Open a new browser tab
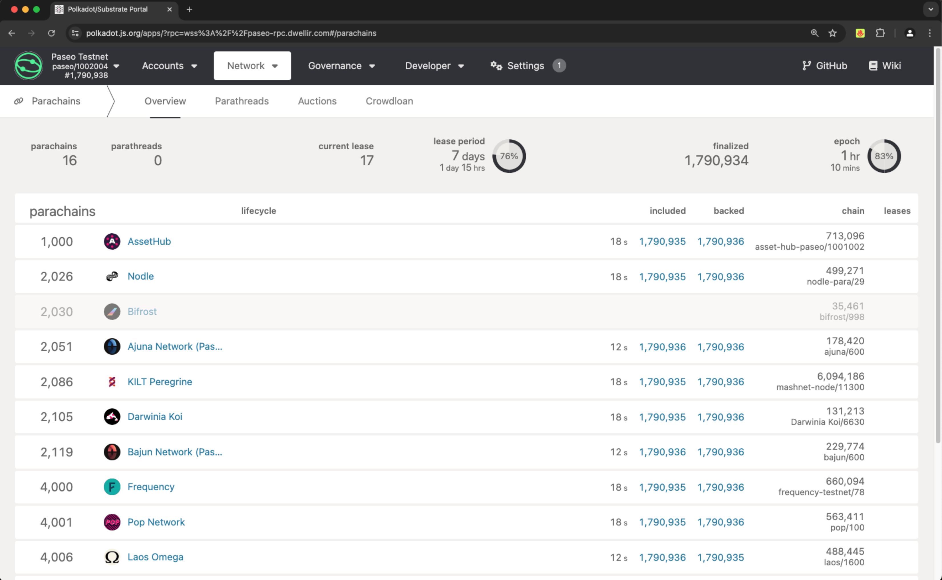The image size is (942, 580). pyautogui.click(x=189, y=9)
